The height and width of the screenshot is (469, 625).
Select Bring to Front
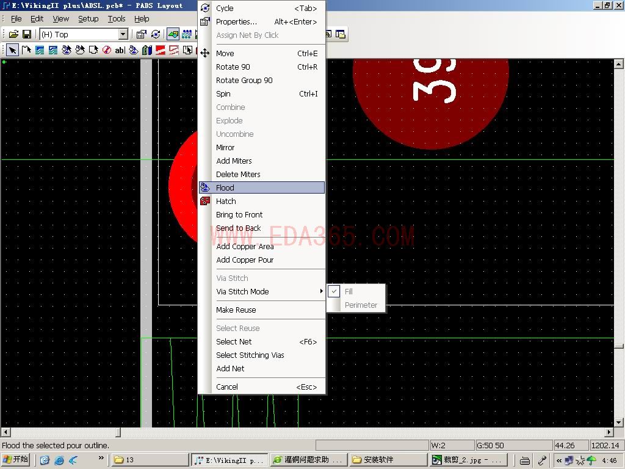tap(262, 214)
